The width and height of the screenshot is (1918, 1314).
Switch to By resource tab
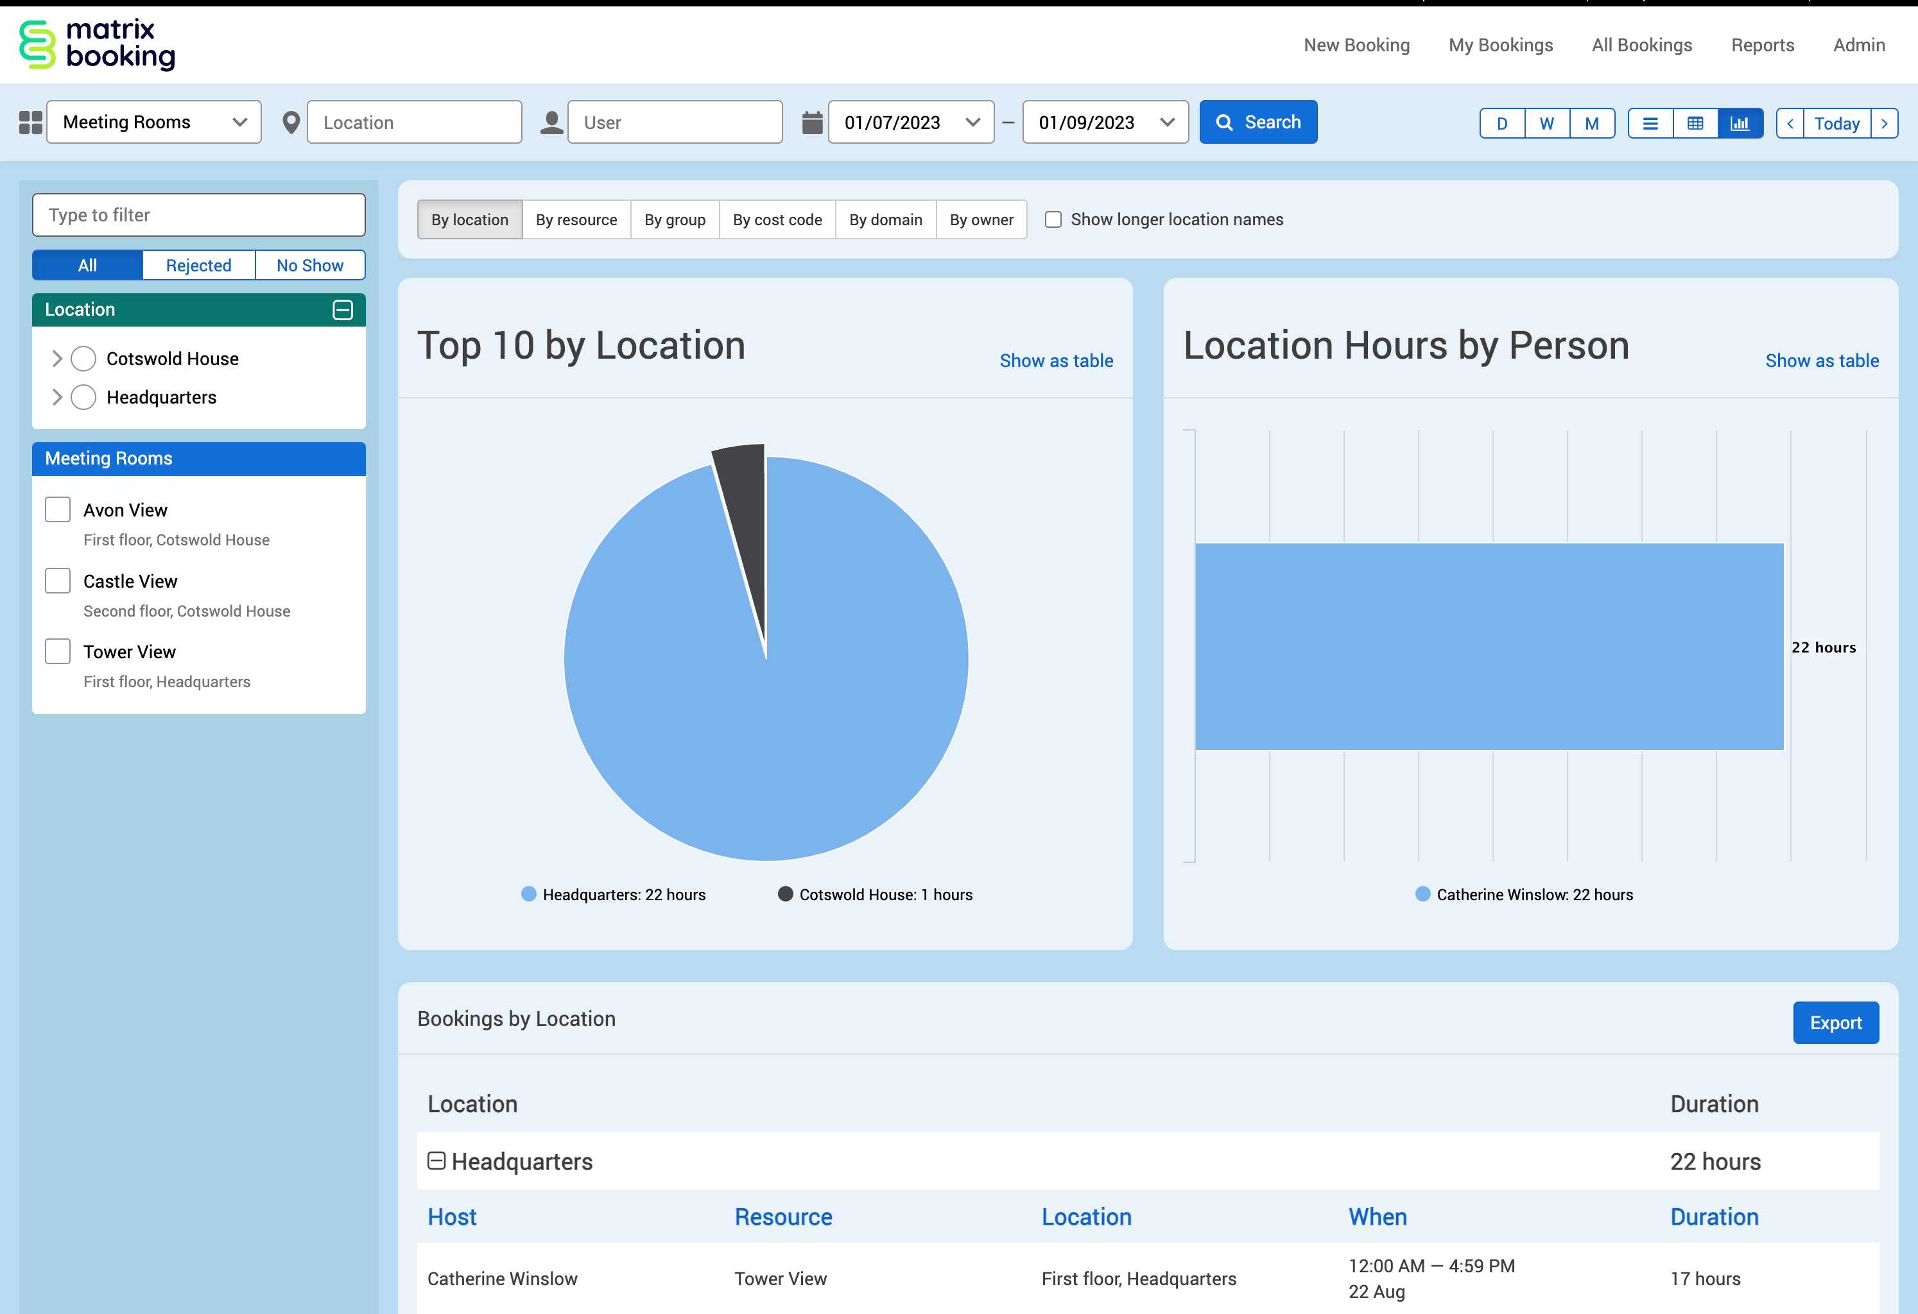click(x=576, y=219)
